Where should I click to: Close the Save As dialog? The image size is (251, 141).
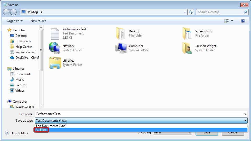pyautogui.click(x=244, y=5)
